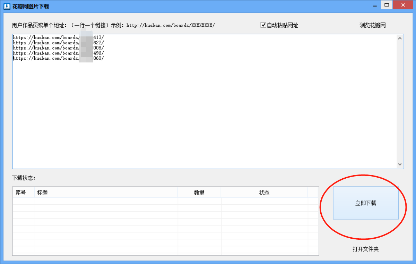416x264 pixels.
Task: Select the URL line ending in 413/
Action: tap(58, 37)
